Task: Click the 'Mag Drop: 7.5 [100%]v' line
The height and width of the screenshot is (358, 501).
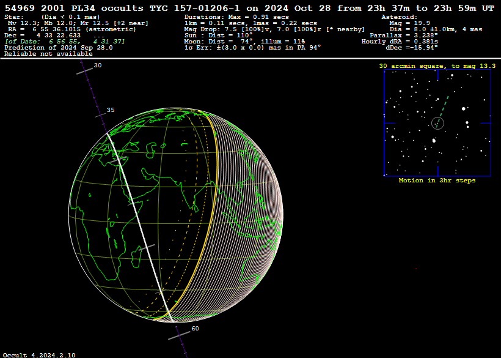Action: (x=274, y=29)
